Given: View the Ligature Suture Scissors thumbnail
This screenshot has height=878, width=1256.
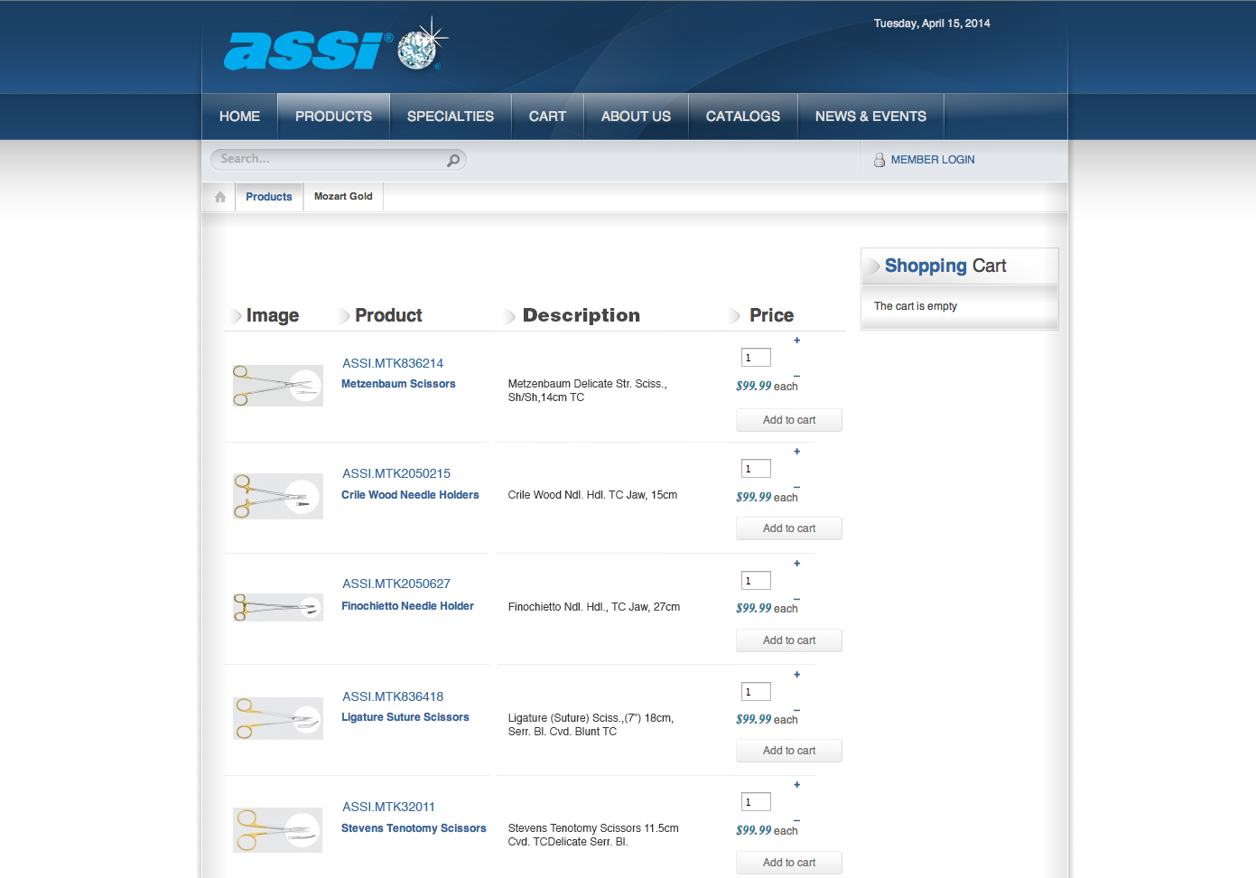Looking at the screenshot, I should [x=278, y=718].
